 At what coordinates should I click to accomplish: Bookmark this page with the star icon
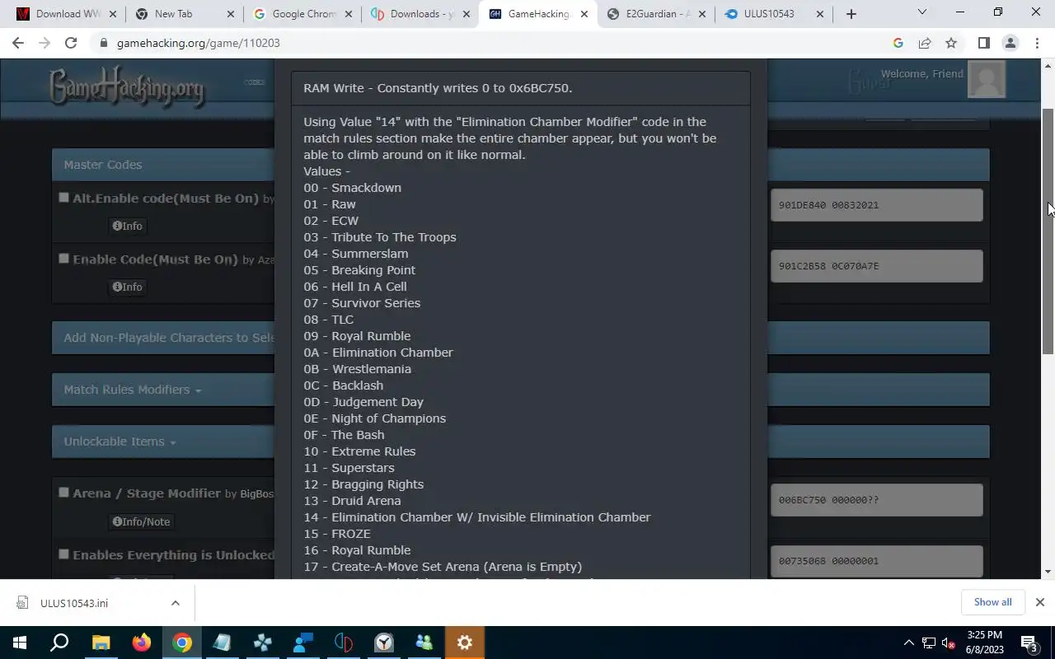coord(951,43)
